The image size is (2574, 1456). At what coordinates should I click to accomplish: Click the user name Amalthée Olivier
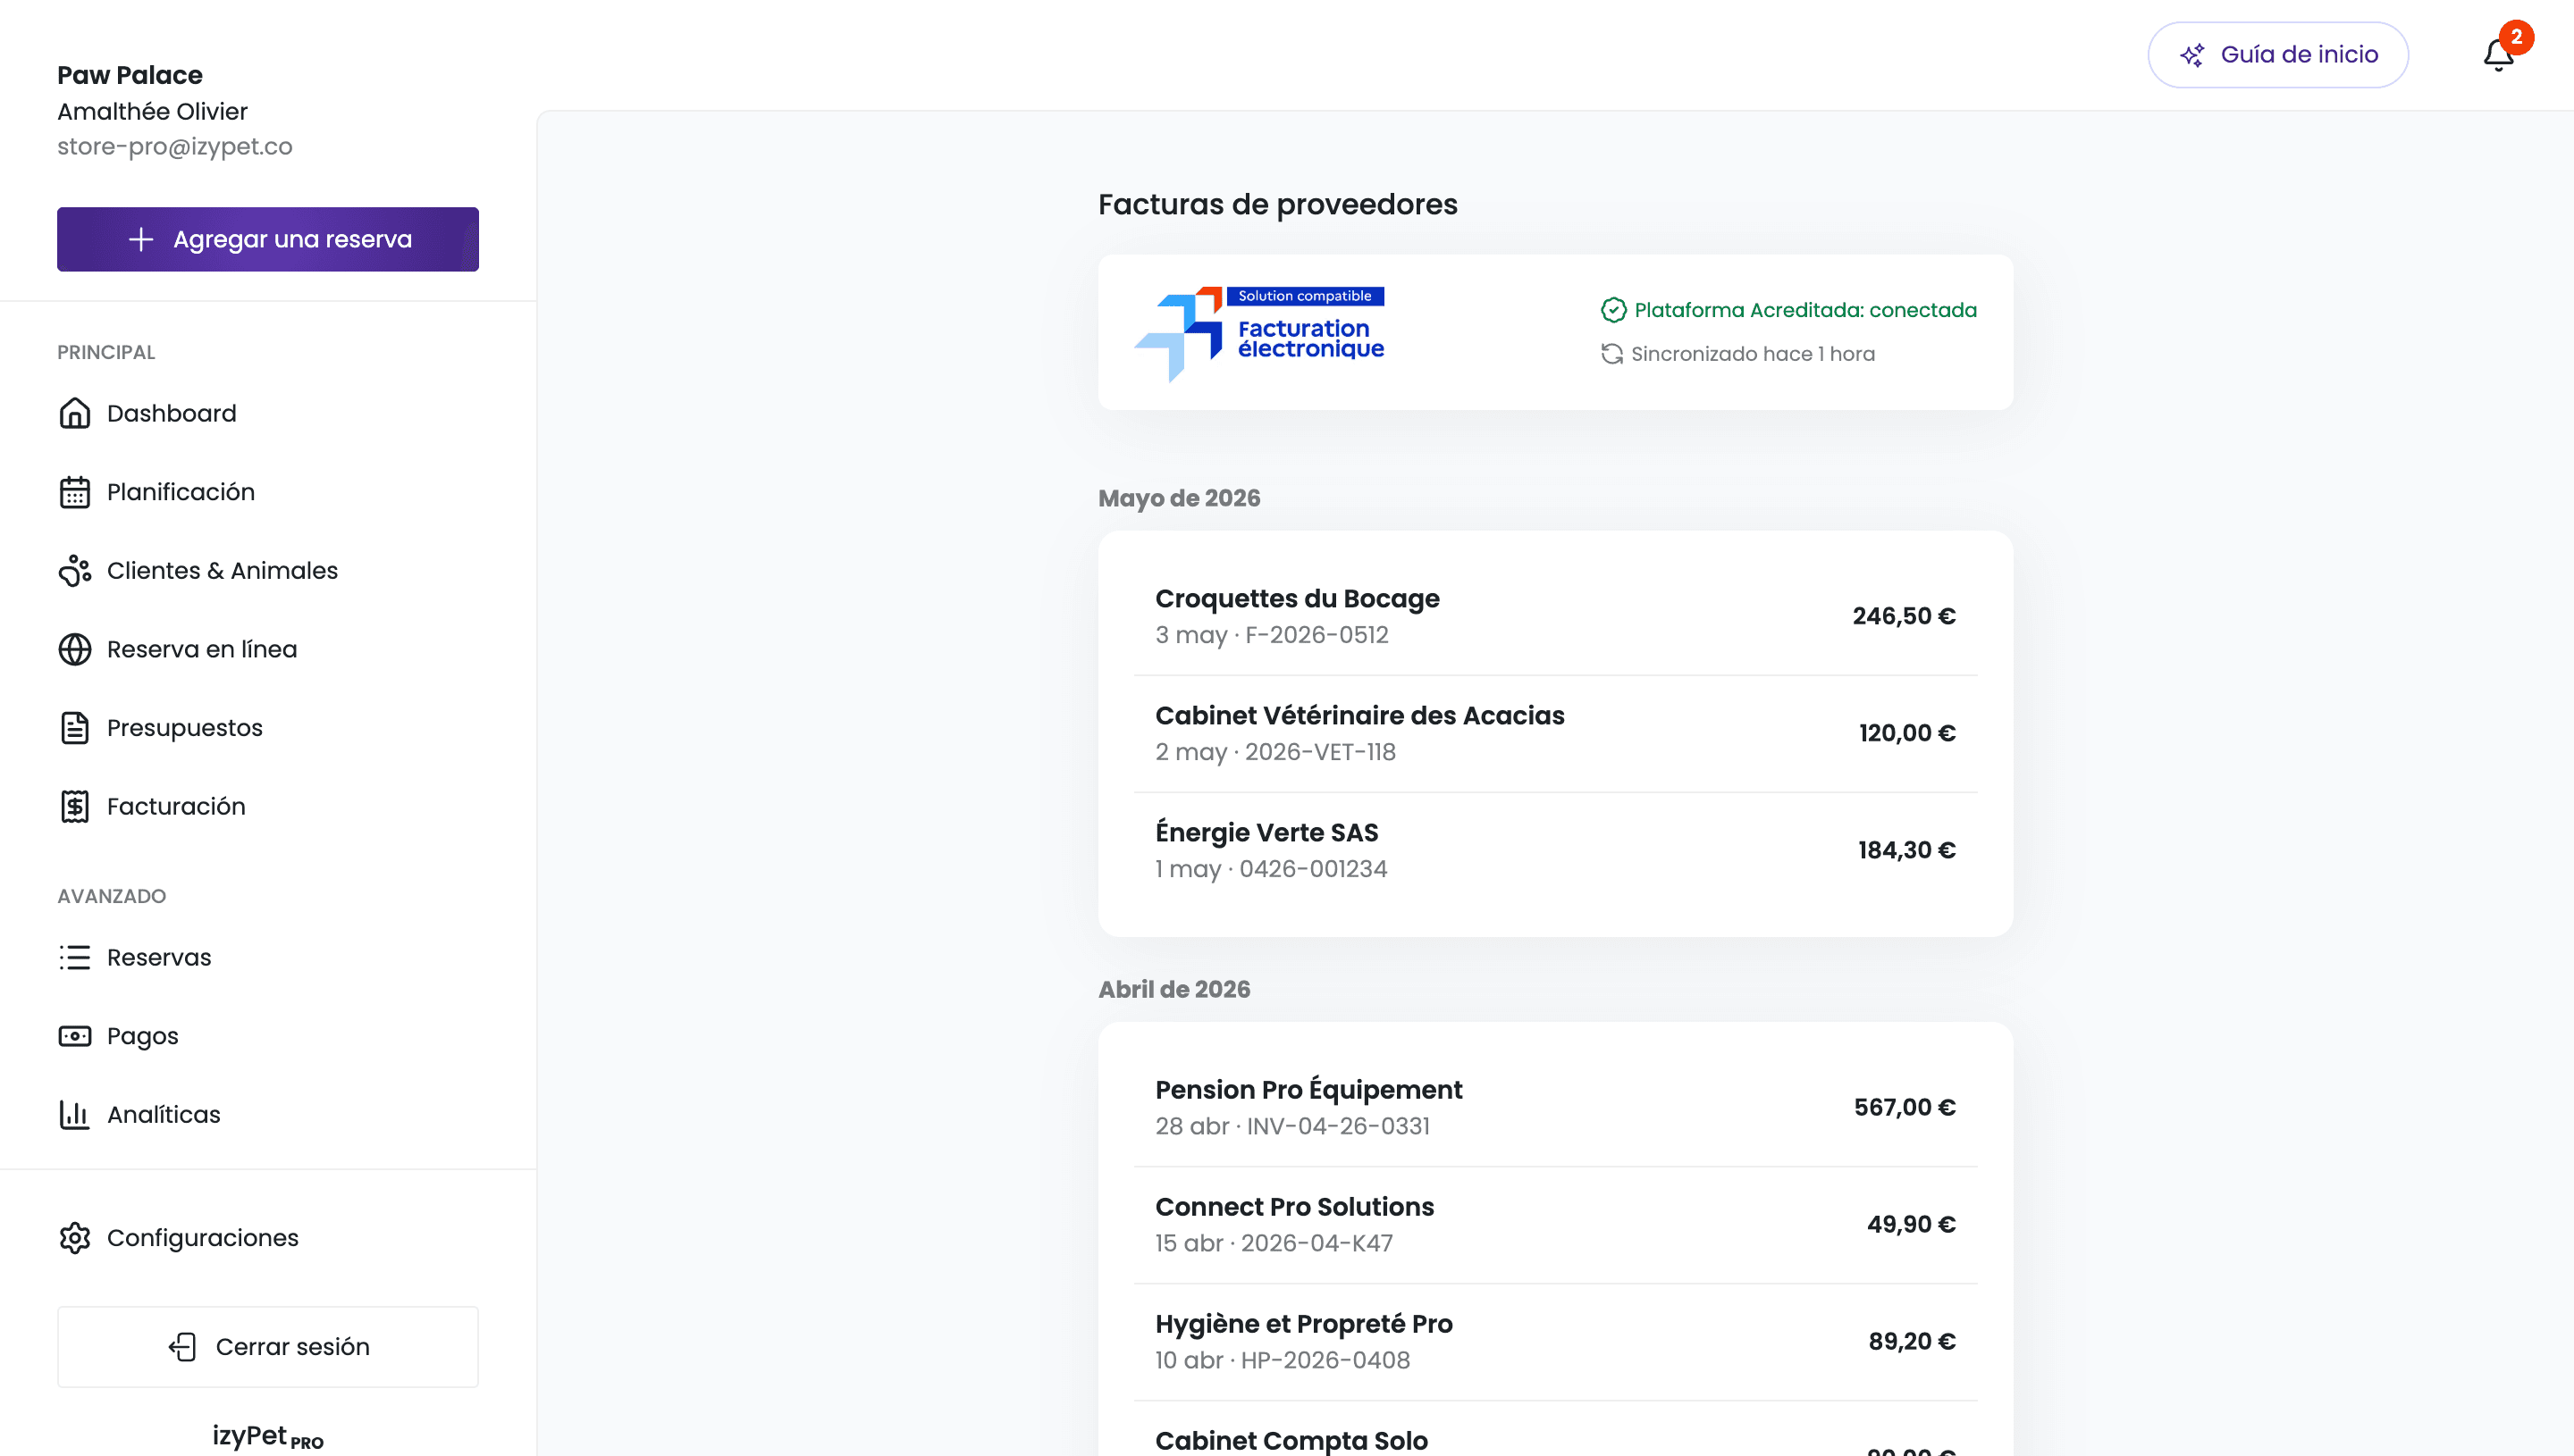click(x=152, y=111)
